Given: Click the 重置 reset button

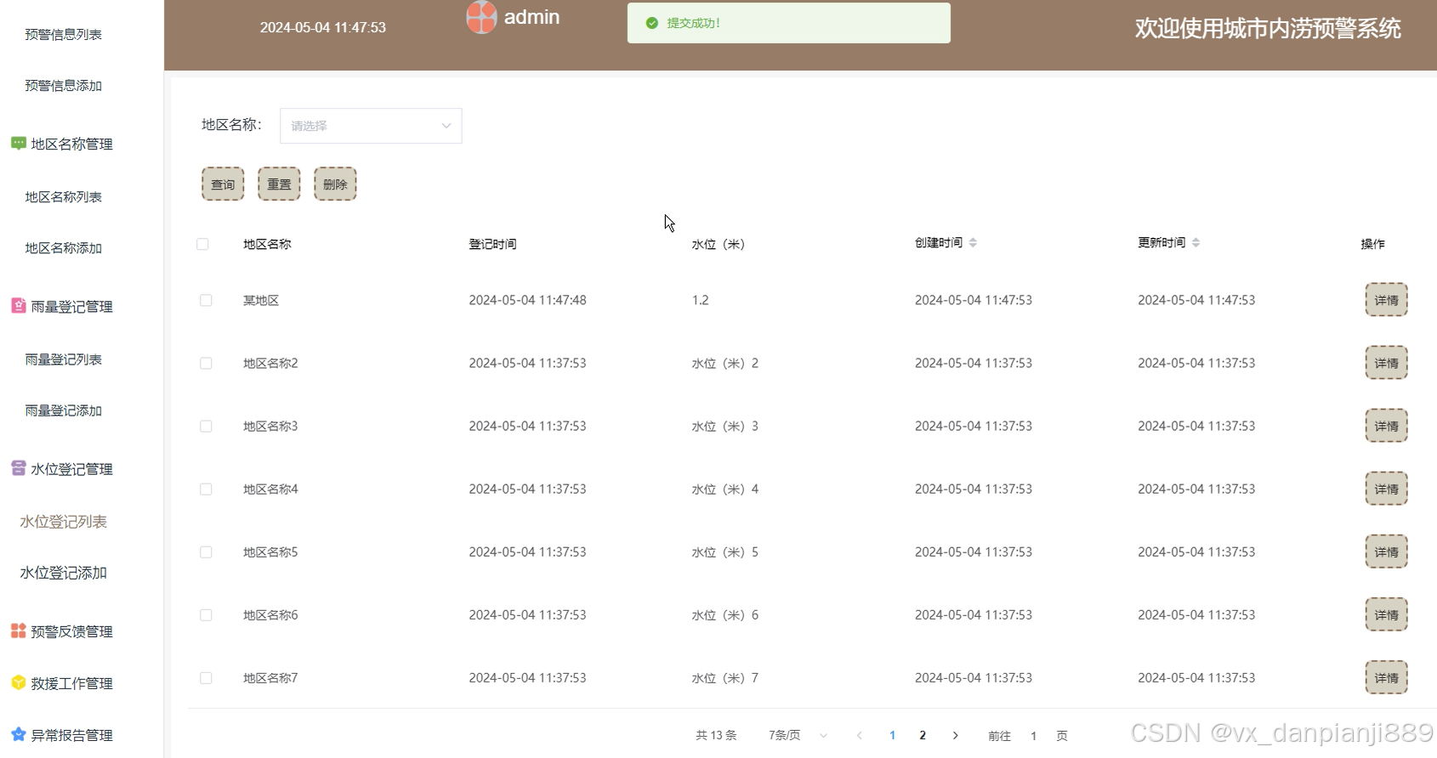Looking at the screenshot, I should [279, 184].
